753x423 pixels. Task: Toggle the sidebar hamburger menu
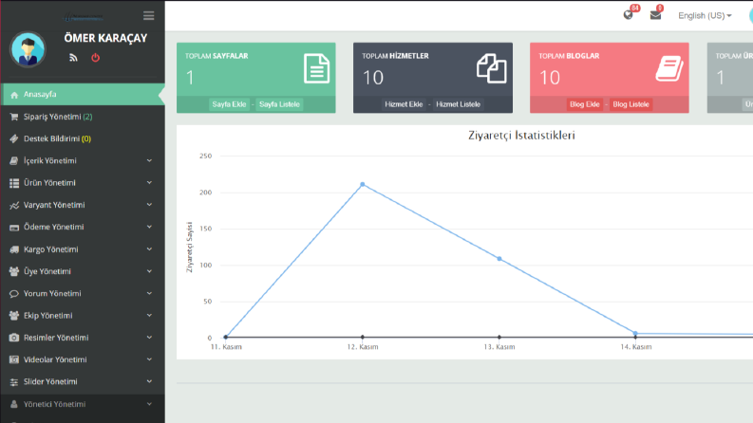[149, 16]
